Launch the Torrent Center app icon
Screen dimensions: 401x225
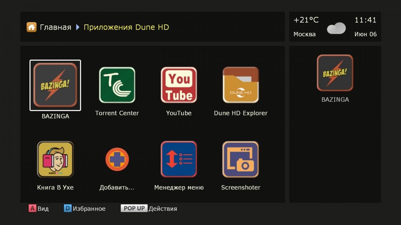coord(117,85)
